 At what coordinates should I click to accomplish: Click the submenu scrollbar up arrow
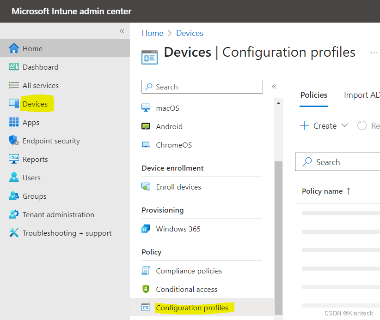[278, 103]
